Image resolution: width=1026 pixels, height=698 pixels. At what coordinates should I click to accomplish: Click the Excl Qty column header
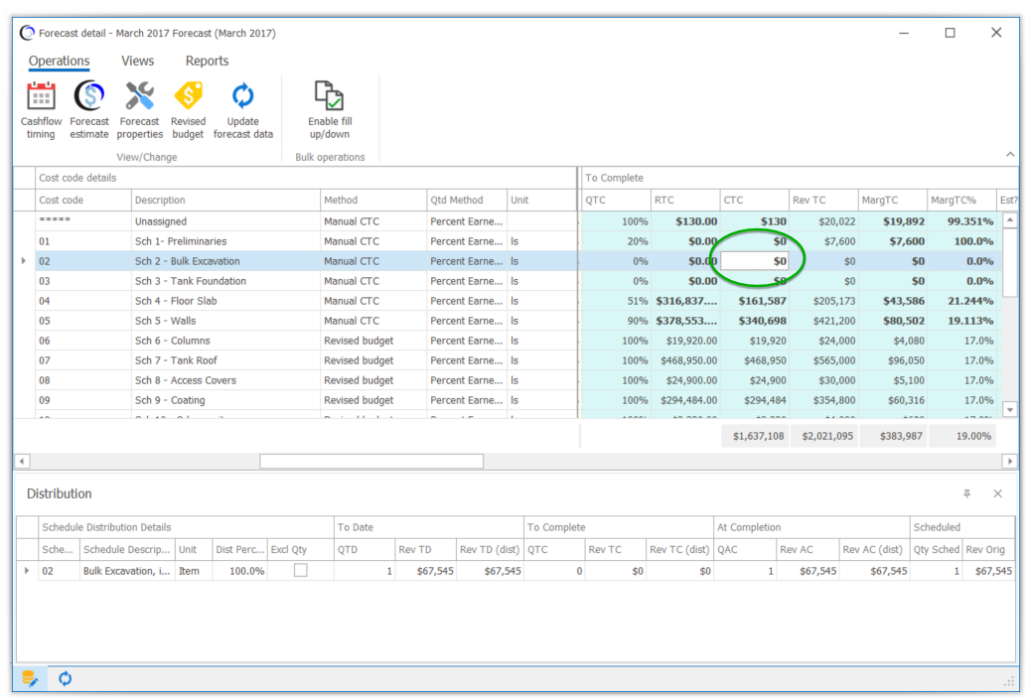(300, 549)
